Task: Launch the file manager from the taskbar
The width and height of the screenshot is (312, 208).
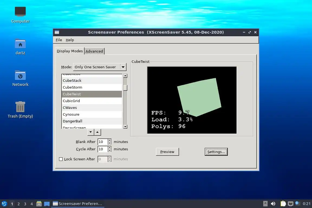Action: (39, 204)
